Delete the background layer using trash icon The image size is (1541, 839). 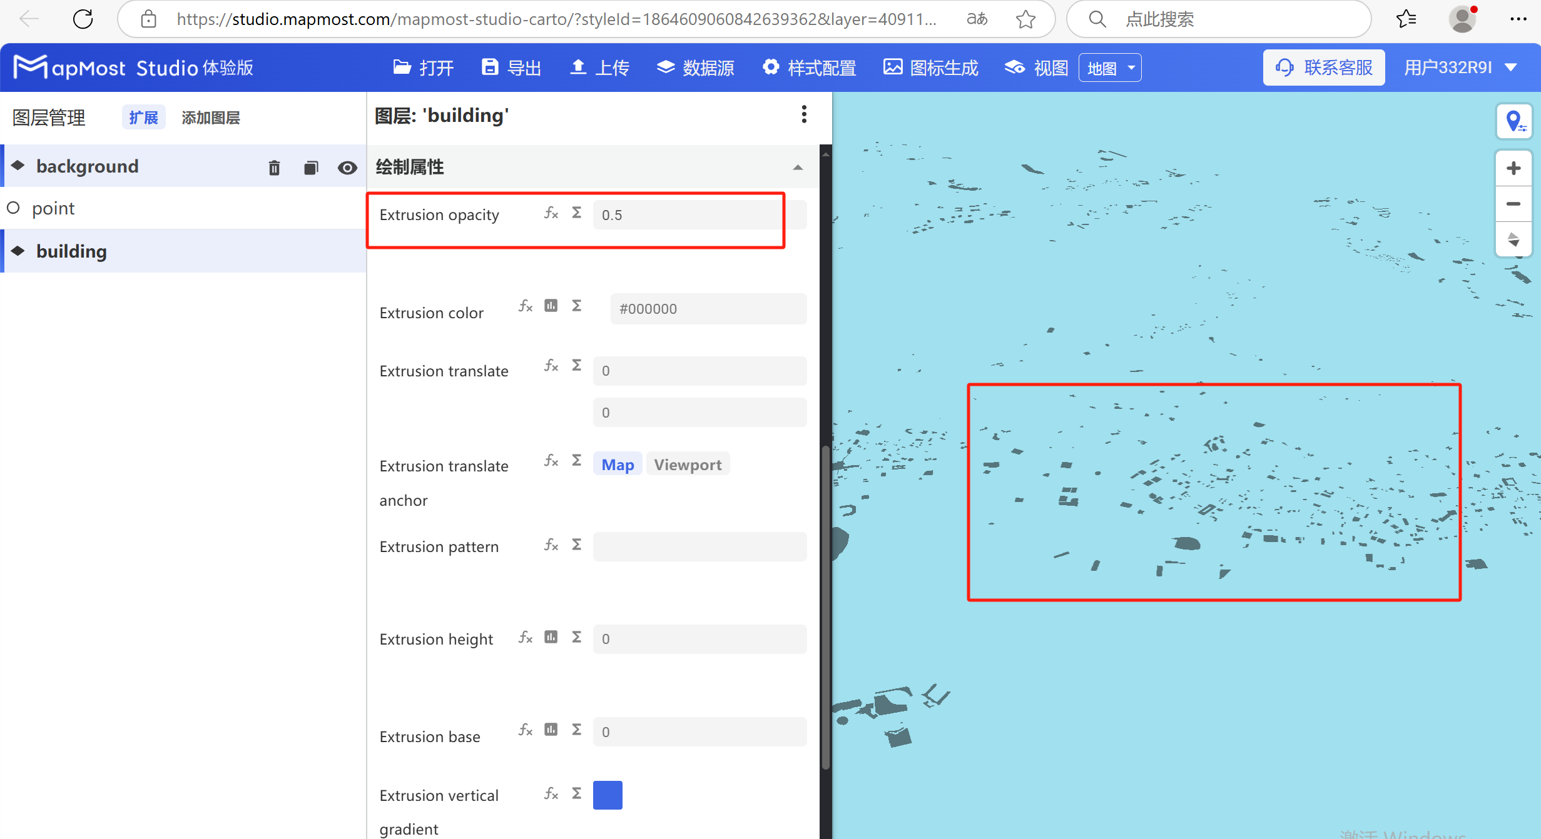pyautogui.click(x=273, y=167)
